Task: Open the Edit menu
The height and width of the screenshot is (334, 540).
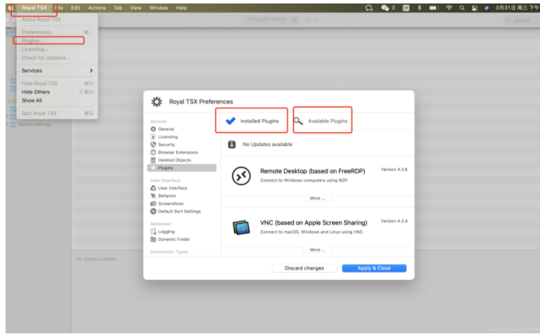Action: 76,8
